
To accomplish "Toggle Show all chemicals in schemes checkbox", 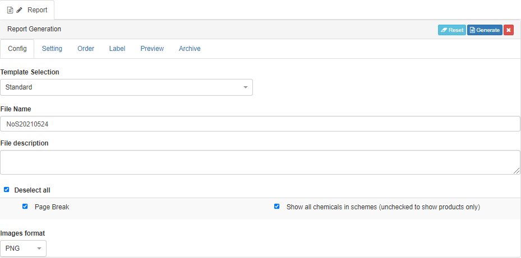I will [276, 207].
